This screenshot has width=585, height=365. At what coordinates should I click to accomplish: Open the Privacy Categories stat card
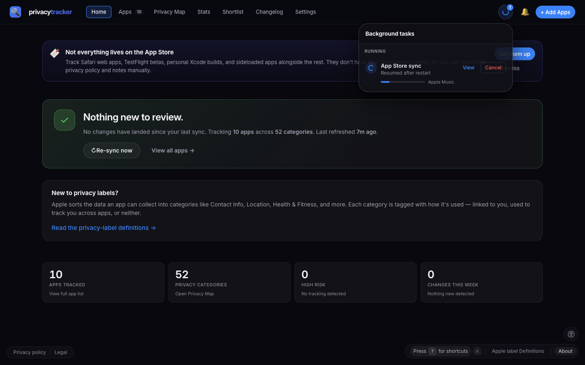click(230, 282)
